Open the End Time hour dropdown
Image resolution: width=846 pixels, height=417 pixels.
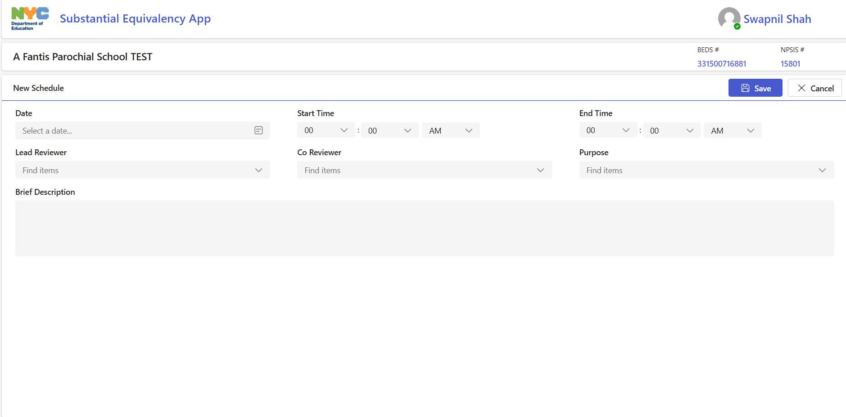[x=608, y=130]
